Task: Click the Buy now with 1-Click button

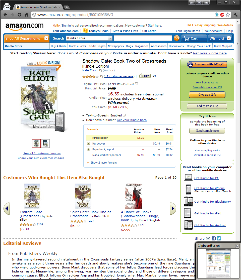Action: click(207, 64)
